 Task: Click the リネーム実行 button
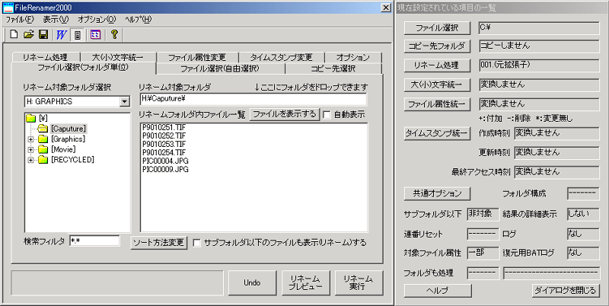click(359, 282)
